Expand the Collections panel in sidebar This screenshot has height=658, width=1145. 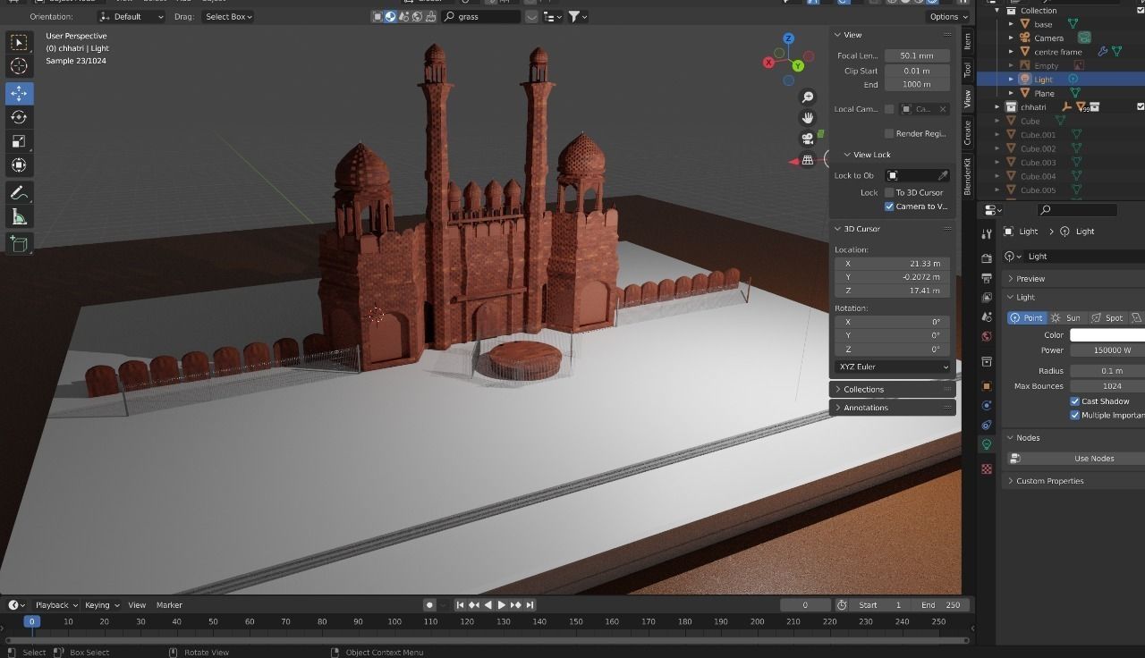(x=892, y=389)
